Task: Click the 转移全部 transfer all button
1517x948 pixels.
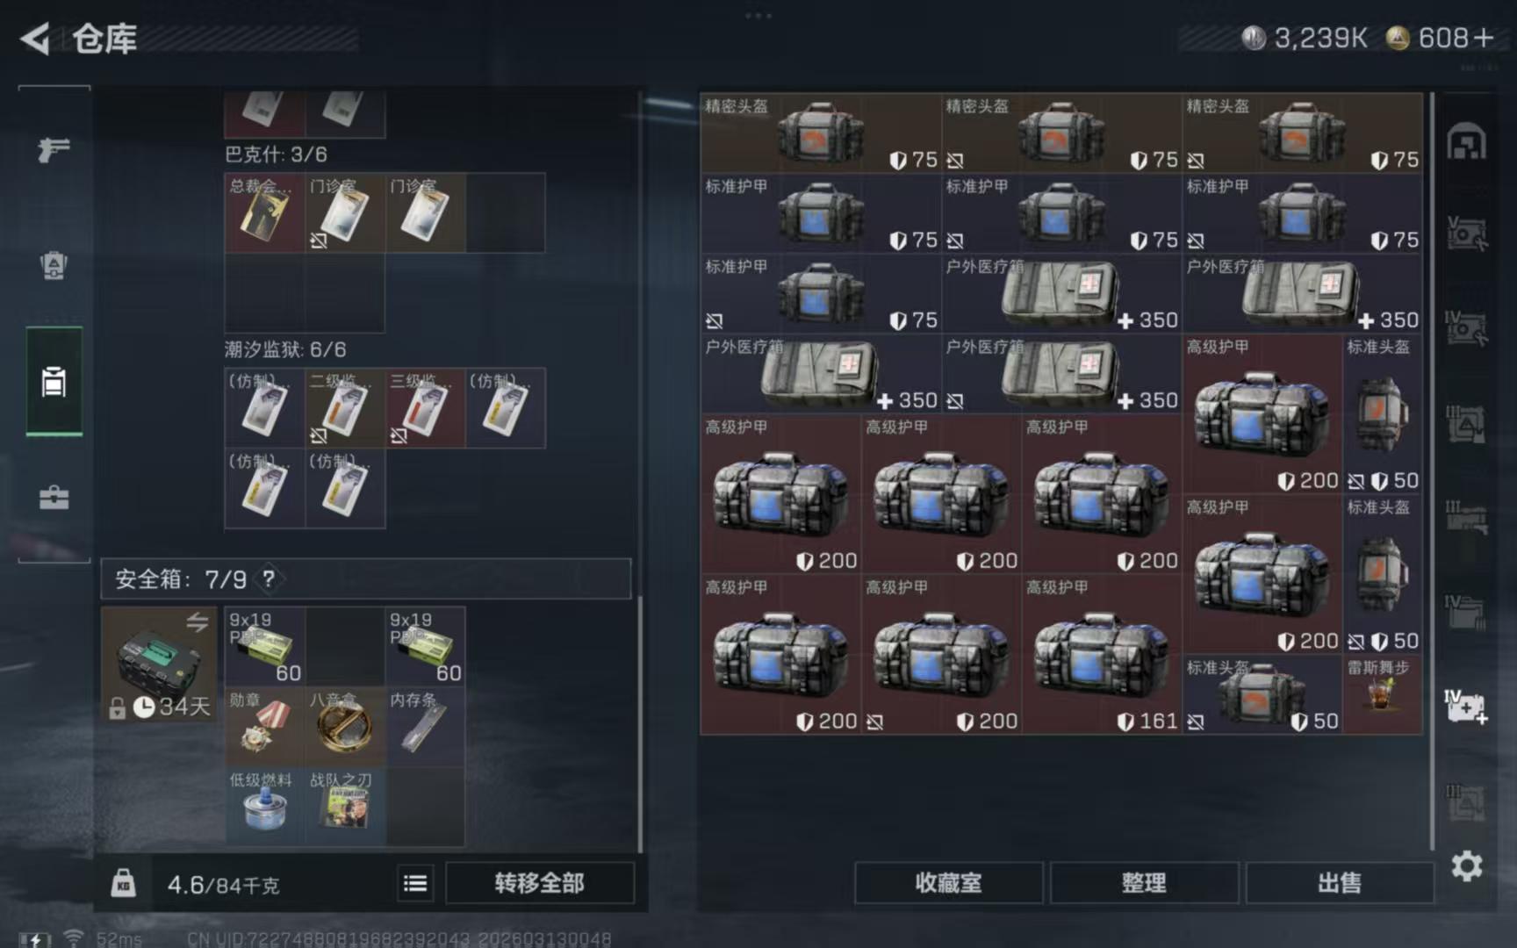Action: pyautogui.click(x=540, y=883)
